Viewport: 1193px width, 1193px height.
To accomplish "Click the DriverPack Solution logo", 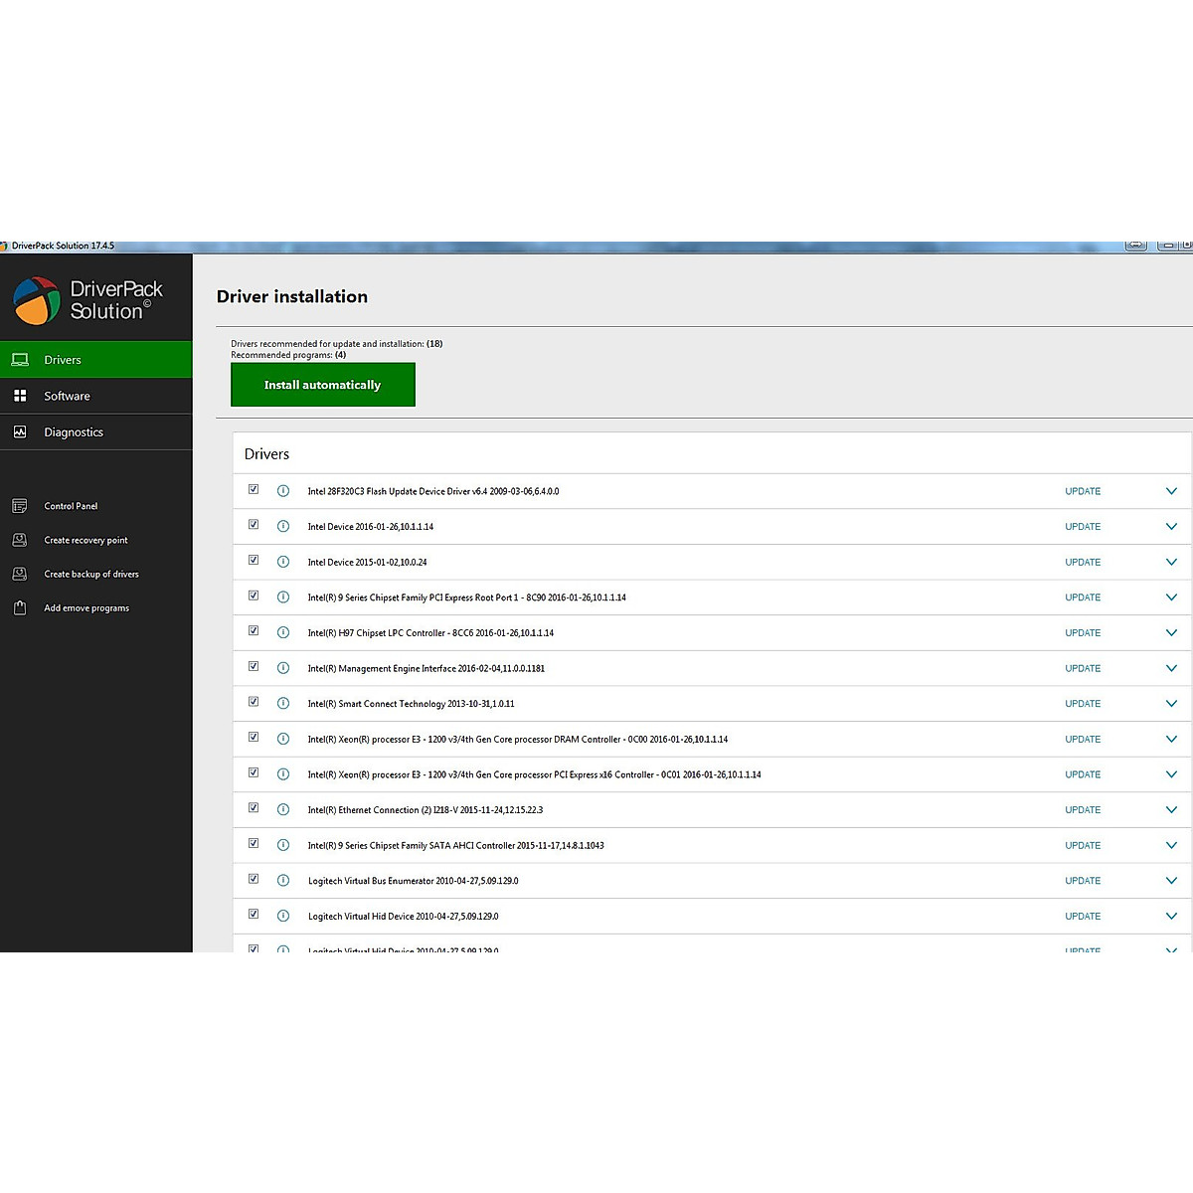I will point(38,300).
